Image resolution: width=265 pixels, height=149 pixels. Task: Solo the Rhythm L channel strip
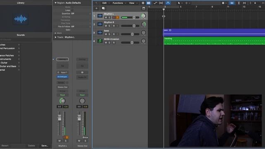pos(65,141)
